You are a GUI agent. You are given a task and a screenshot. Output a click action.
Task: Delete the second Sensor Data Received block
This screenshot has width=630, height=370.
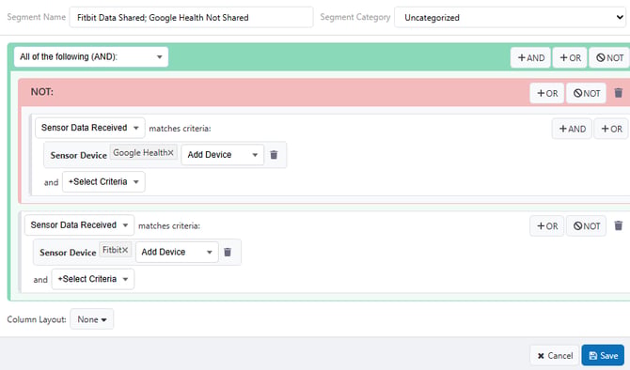[x=619, y=226]
